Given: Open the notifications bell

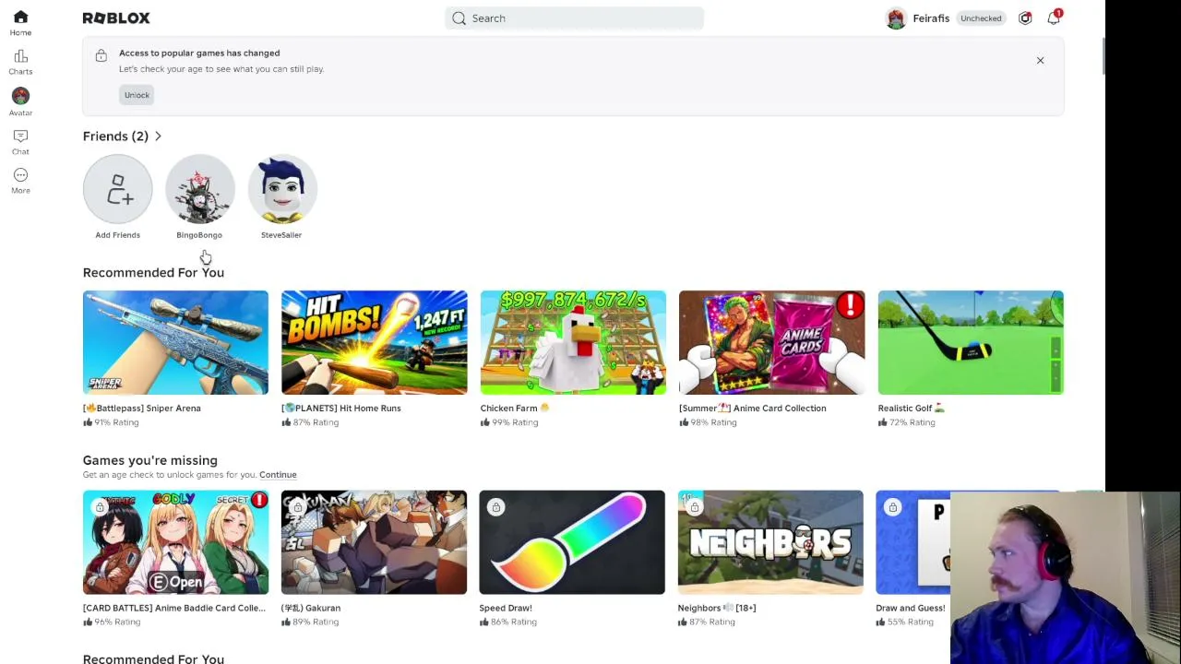Looking at the screenshot, I should (1054, 18).
